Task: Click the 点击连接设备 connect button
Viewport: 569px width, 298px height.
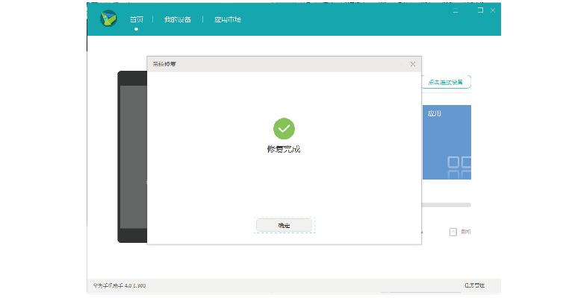Action: pyautogui.click(x=446, y=82)
